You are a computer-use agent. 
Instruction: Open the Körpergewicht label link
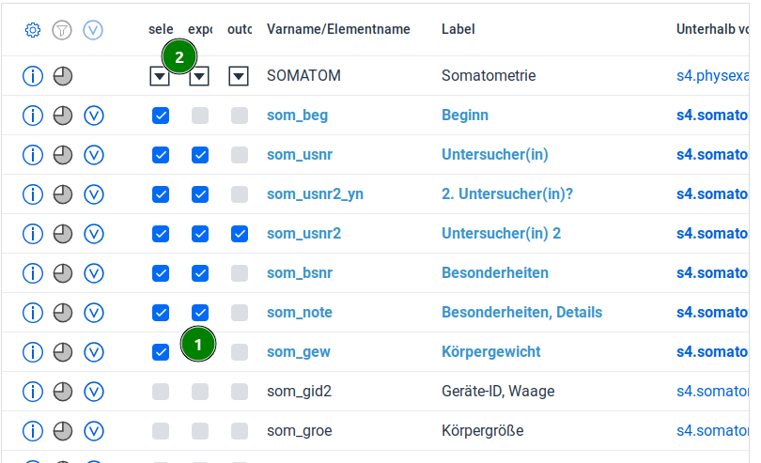point(490,352)
